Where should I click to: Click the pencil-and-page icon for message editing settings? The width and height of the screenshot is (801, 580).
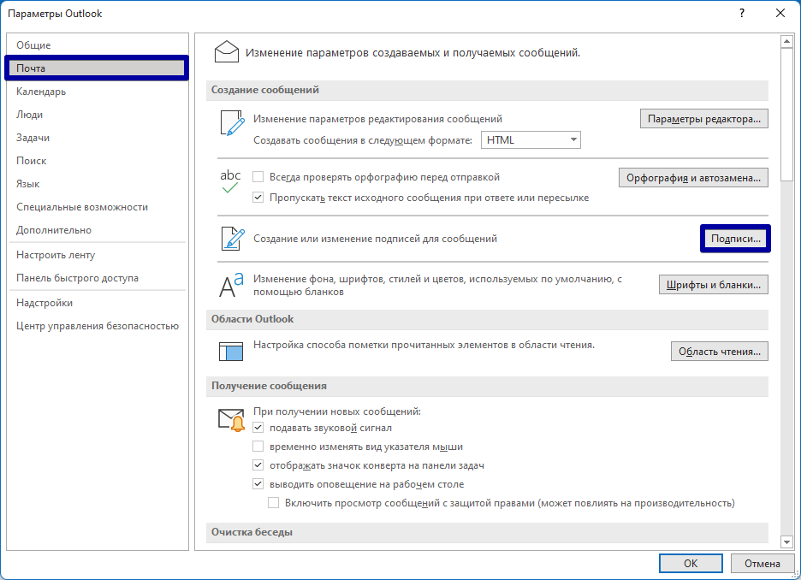pyautogui.click(x=233, y=123)
